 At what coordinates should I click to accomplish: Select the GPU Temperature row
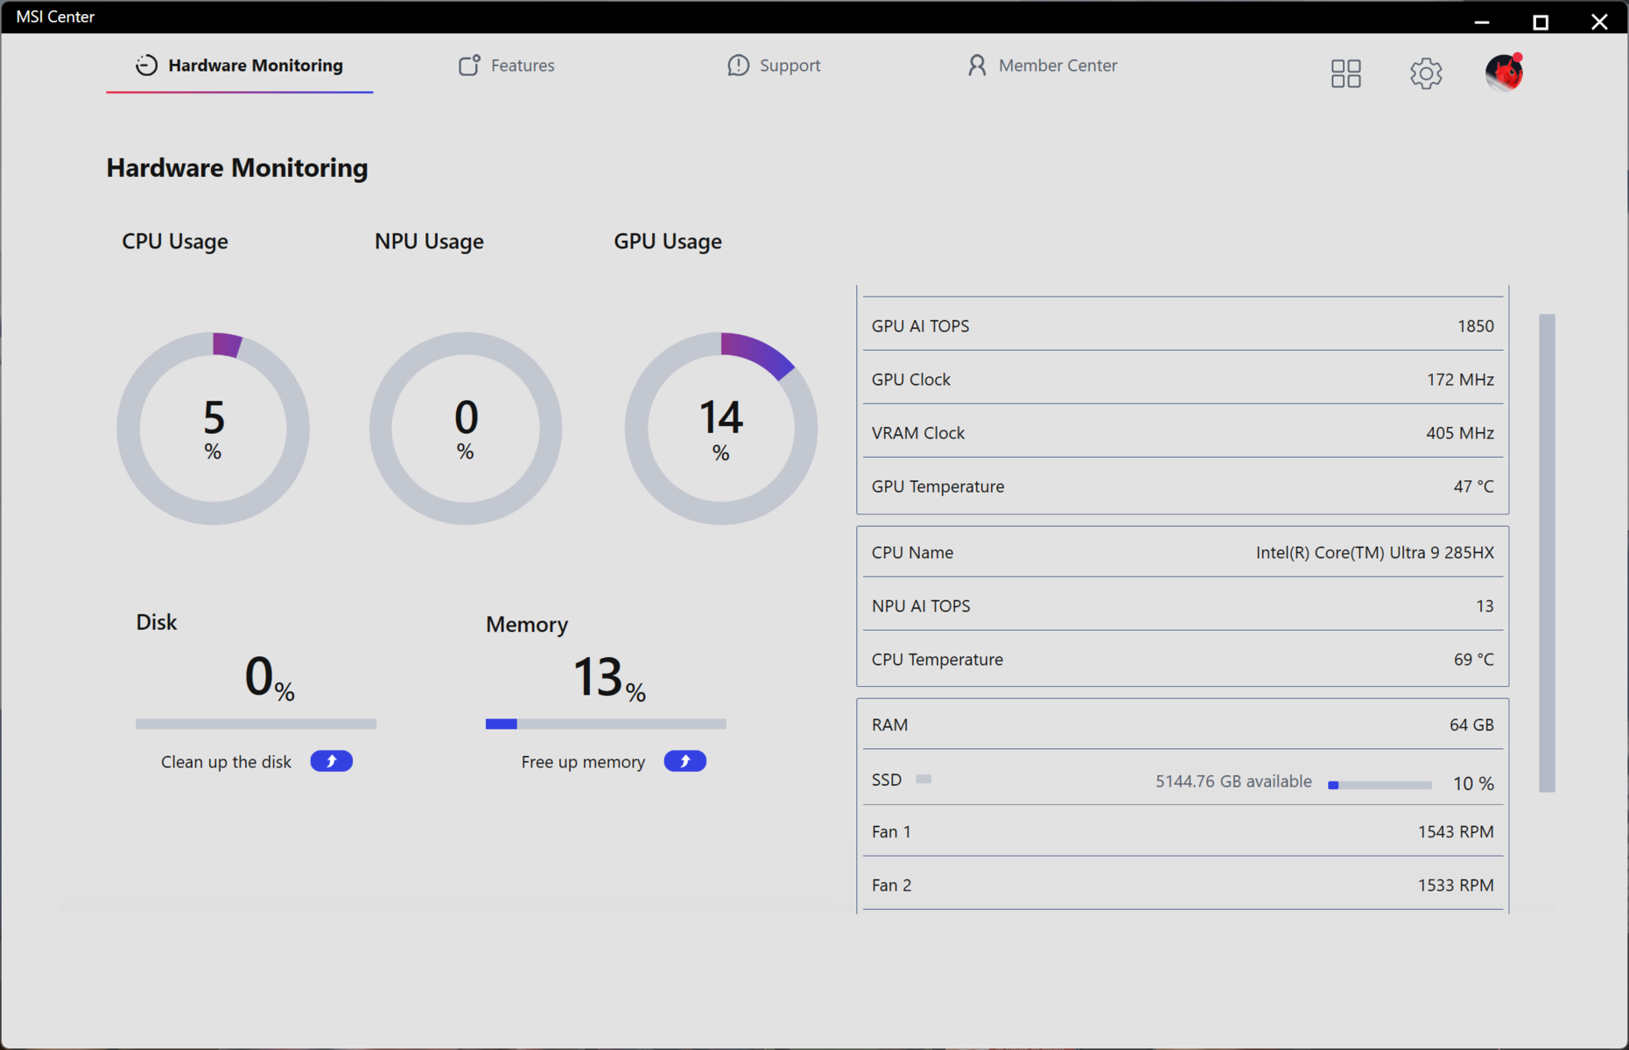point(1182,486)
